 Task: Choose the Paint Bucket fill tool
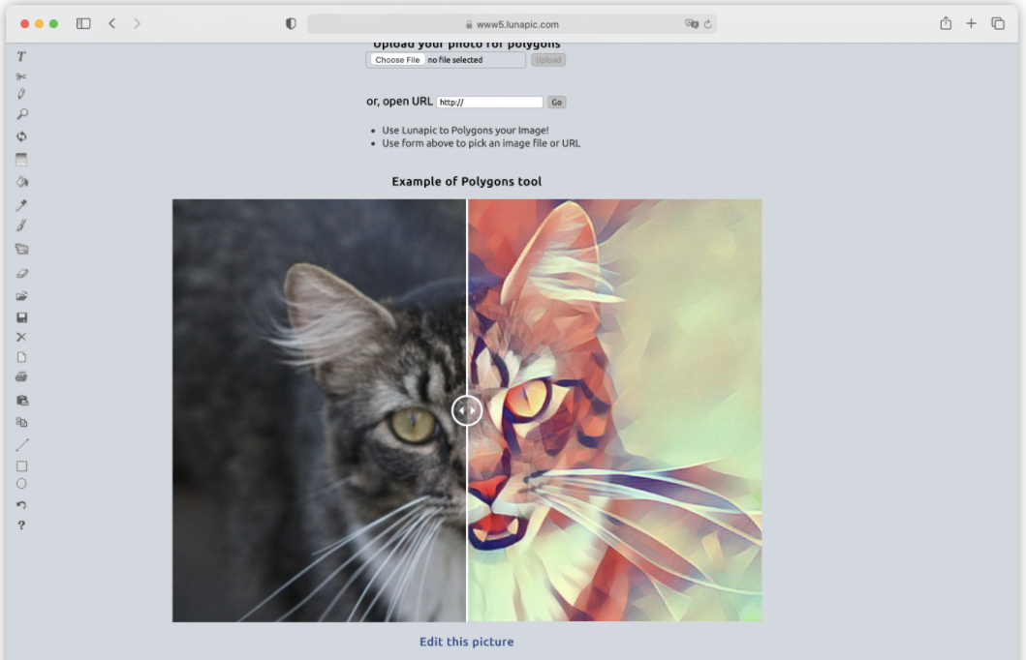[21, 181]
